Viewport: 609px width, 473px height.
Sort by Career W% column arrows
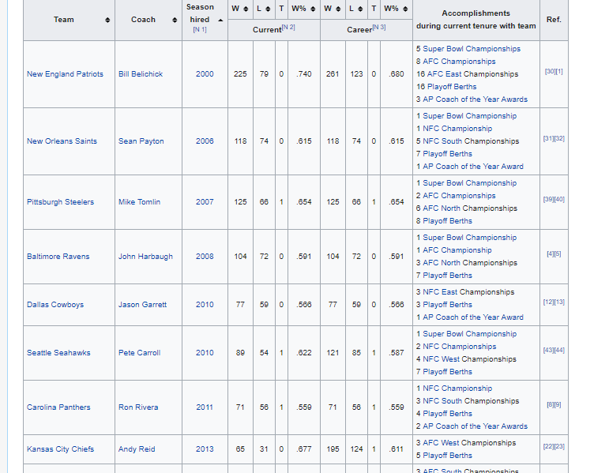(405, 9)
